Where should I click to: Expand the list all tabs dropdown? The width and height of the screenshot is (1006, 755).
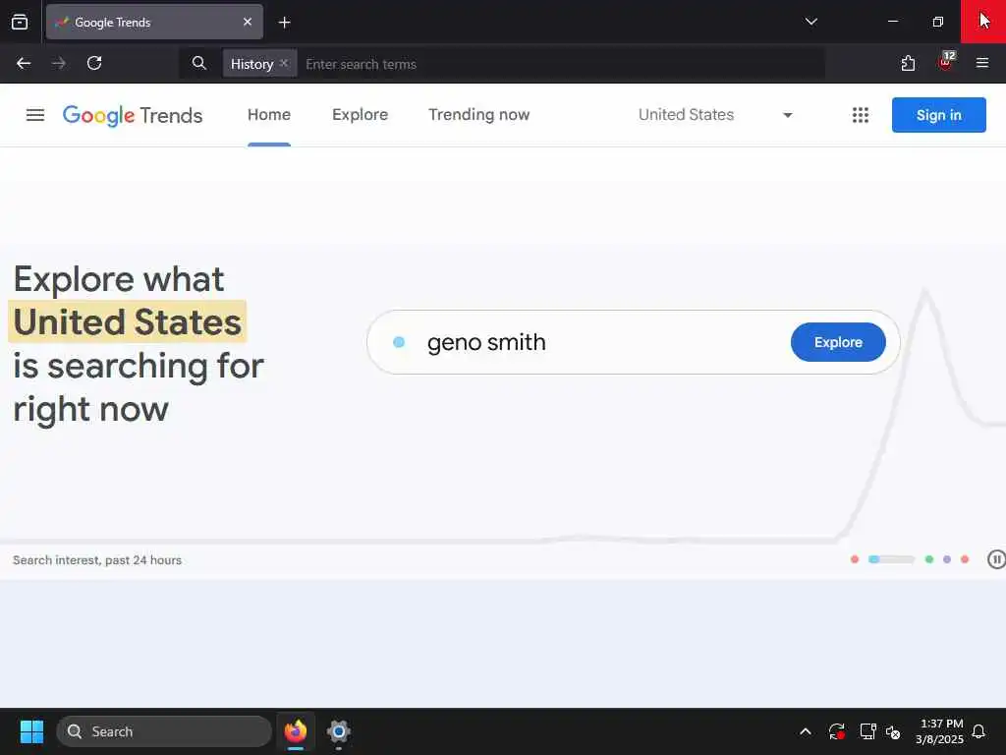pos(810,22)
